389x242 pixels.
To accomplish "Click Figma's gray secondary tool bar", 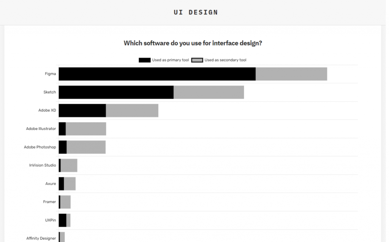I will 291,74.
